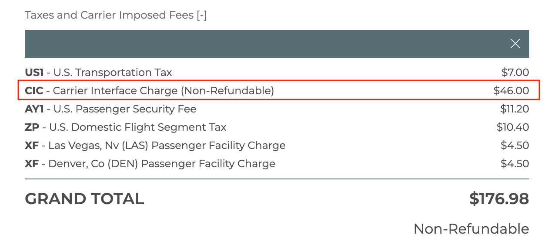Select the US1 U.S. Transportation Tax row
Image resolution: width=548 pixels, height=248 pixels.
coord(277,73)
